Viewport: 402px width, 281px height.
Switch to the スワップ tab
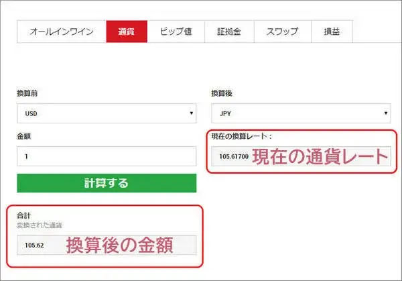coord(283,32)
